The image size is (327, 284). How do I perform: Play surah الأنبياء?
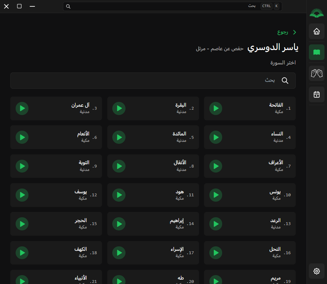point(22,280)
